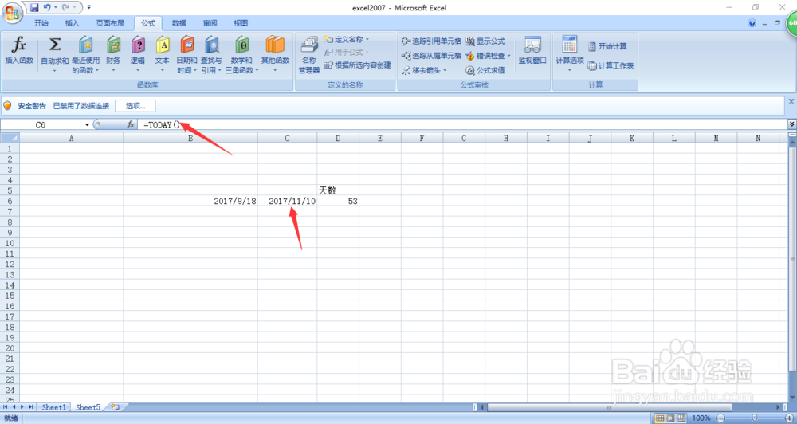Screen dimensions: 797x424
Task: Open More Functions (其他函数) book
Action: point(275,55)
